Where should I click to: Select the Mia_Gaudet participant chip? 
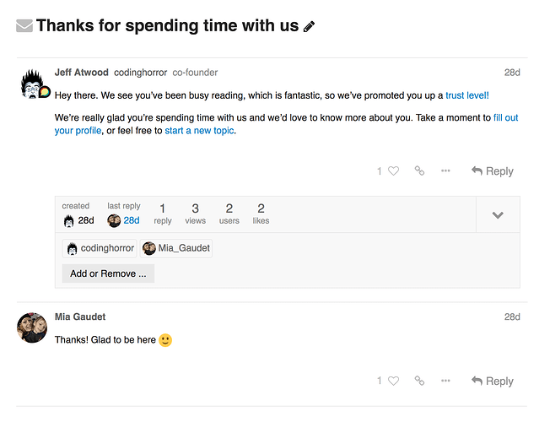(x=176, y=248)
